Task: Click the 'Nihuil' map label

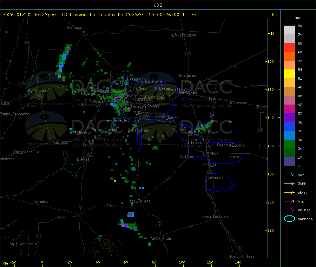Action: (83, 160)
